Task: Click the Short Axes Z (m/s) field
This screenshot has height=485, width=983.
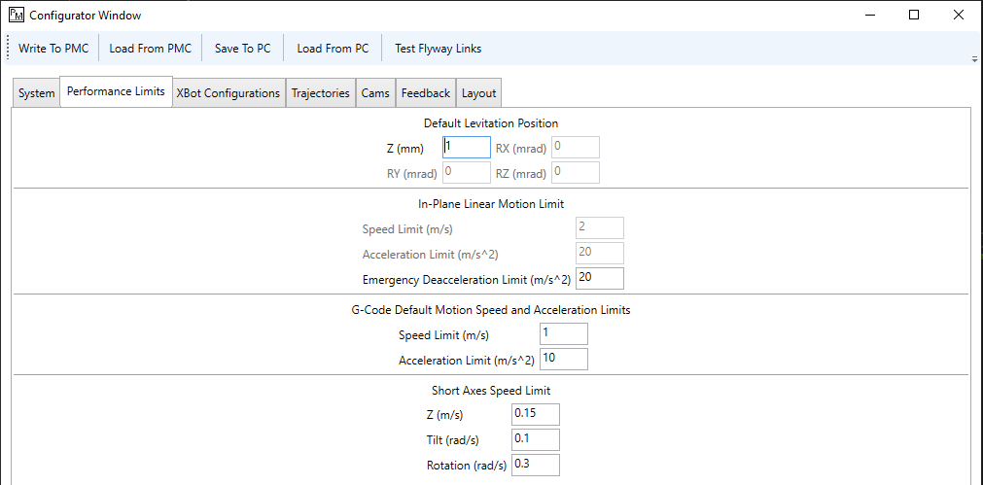Action: (x=536, y=414)
